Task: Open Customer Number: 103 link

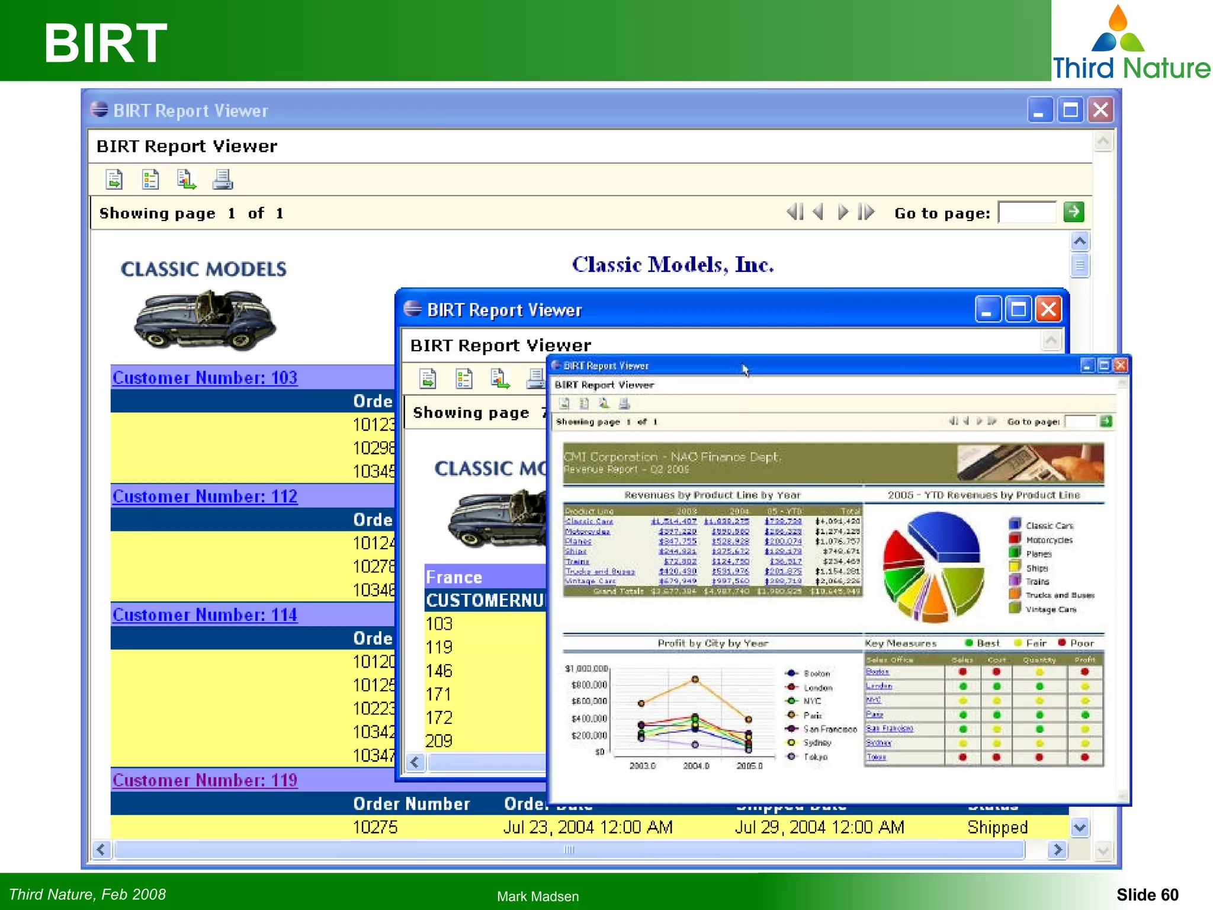Action: (x=205, y=378)
